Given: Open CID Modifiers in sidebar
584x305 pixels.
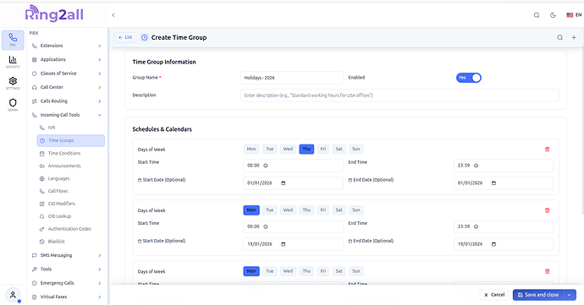Looking at the screenshot, I should [x=70, y=204].
